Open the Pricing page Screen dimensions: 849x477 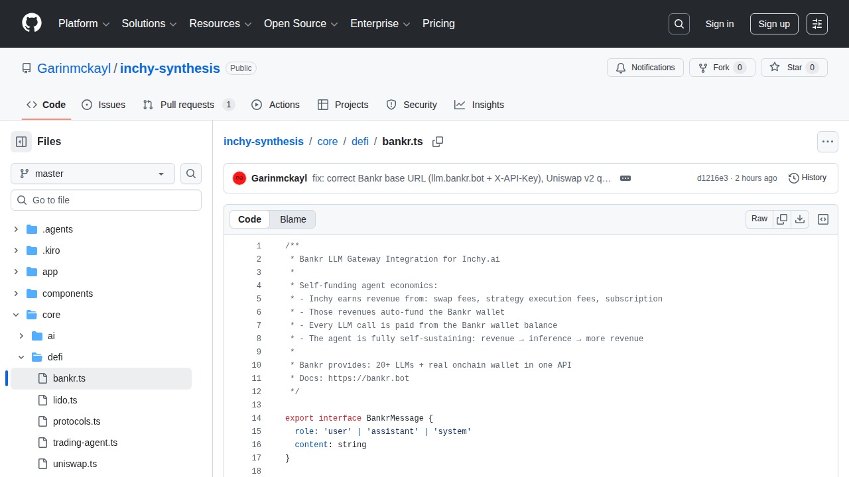pyautogui.click(x=438, y=24)
